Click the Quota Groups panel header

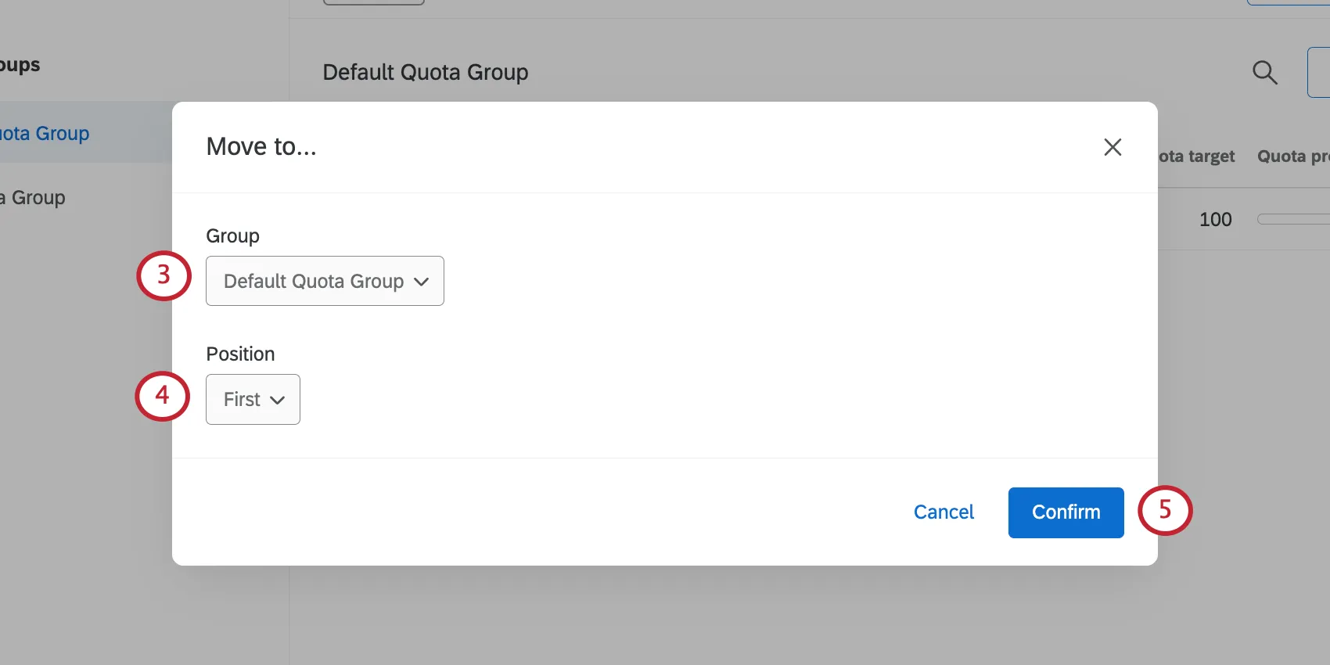click(20, 64)
